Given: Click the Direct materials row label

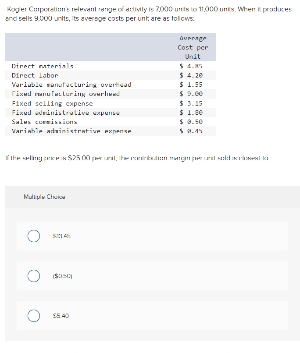Looking at the screenshot, I should point(43,66).
